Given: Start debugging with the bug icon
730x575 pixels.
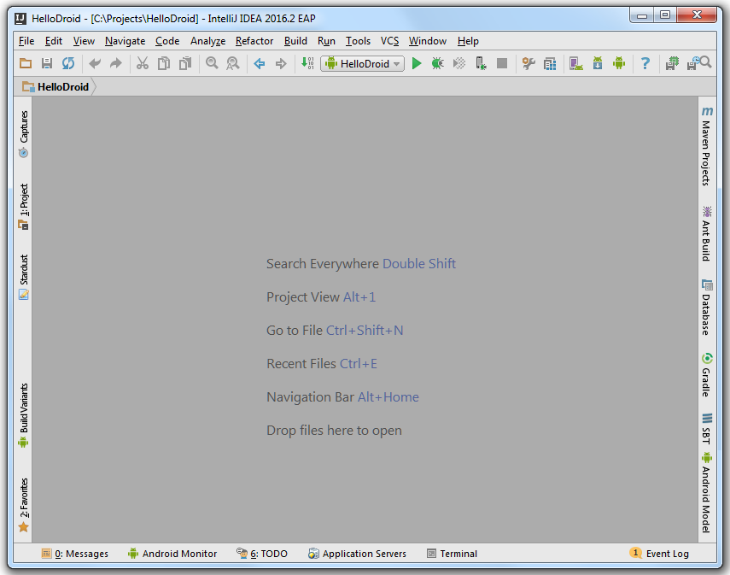Looking at the screenshot, I should pyautogui.click(x=438, y=63).
